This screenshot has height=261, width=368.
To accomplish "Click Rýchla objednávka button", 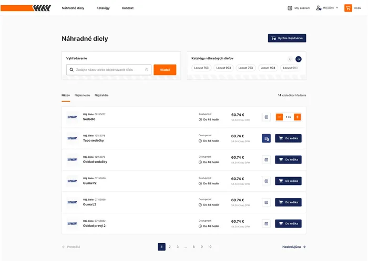I will pyautogui.click(x=287, y=38).
